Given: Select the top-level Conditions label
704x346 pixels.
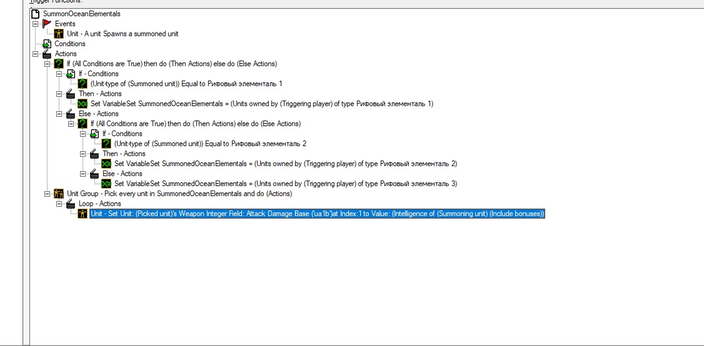Looking at the screenshot, I should (x=70, y=44).
